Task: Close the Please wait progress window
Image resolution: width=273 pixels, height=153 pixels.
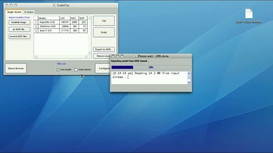Action: (113, 56)
